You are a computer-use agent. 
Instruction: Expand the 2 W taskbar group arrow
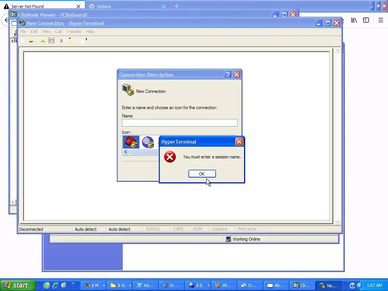130,286
